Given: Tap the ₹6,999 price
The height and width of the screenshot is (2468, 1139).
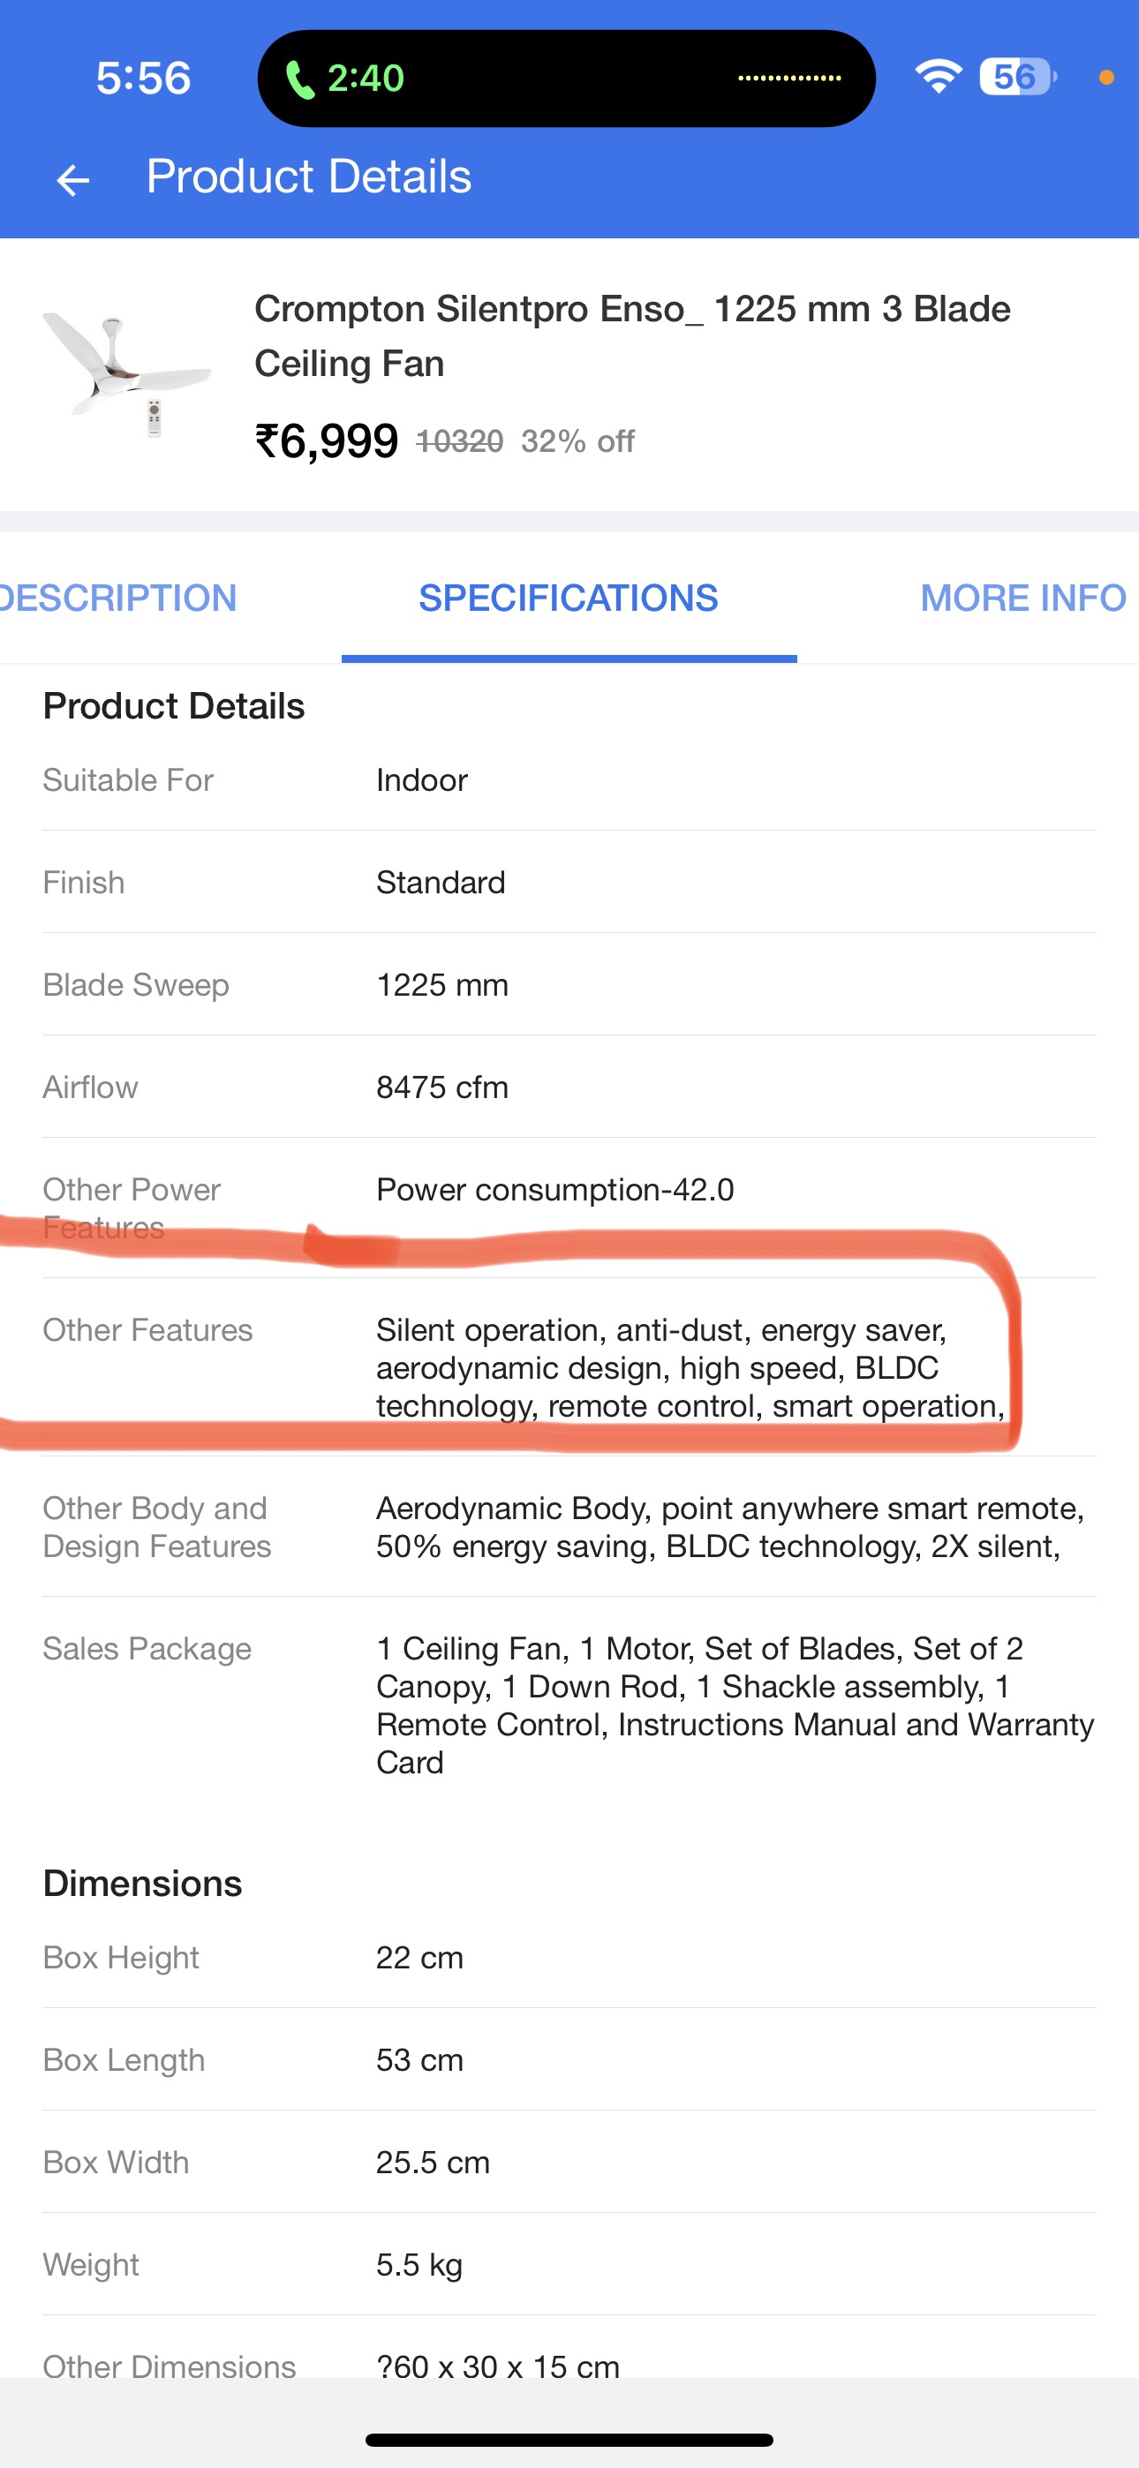Looking at the screenshot, I should coord(326,441).
